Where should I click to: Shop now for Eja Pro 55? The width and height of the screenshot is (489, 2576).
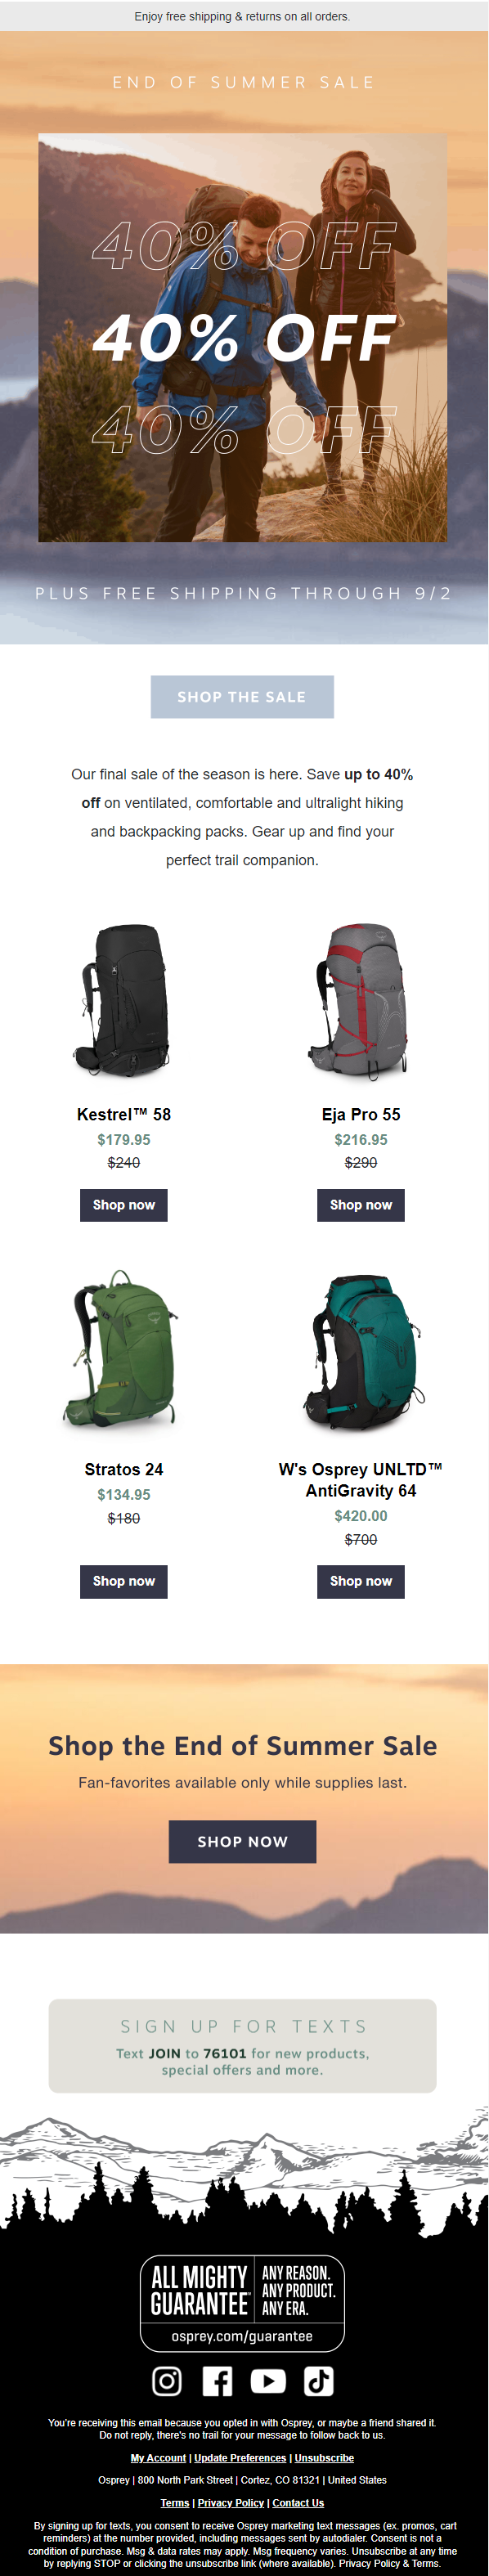coord(361,1205)
